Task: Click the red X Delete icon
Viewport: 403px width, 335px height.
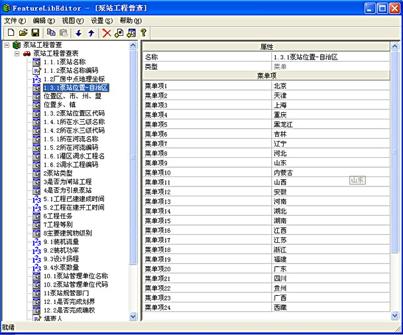Action: coord(107,33)
